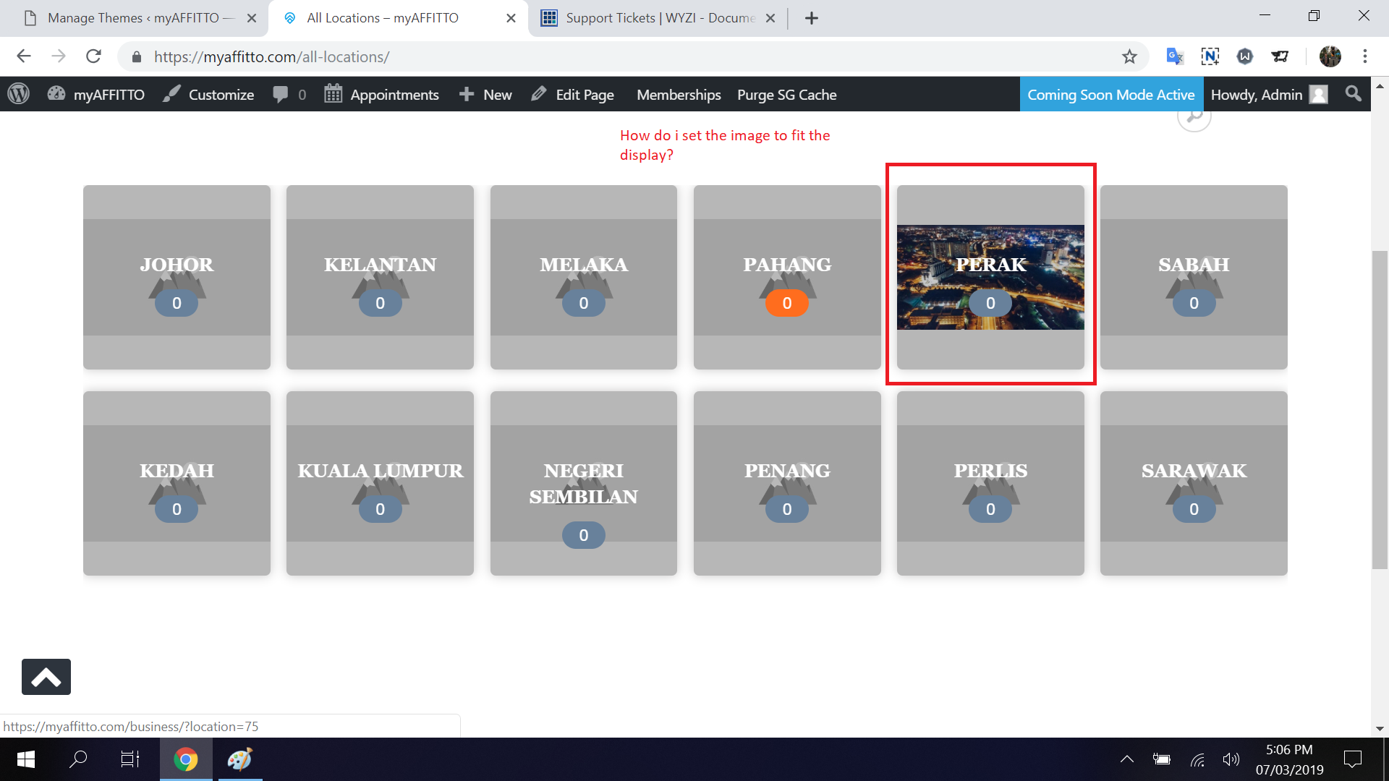The image size is (1389, 781).
Task: Switch to Support Tickets WYZI tab
Action: (x=658, y=18)
